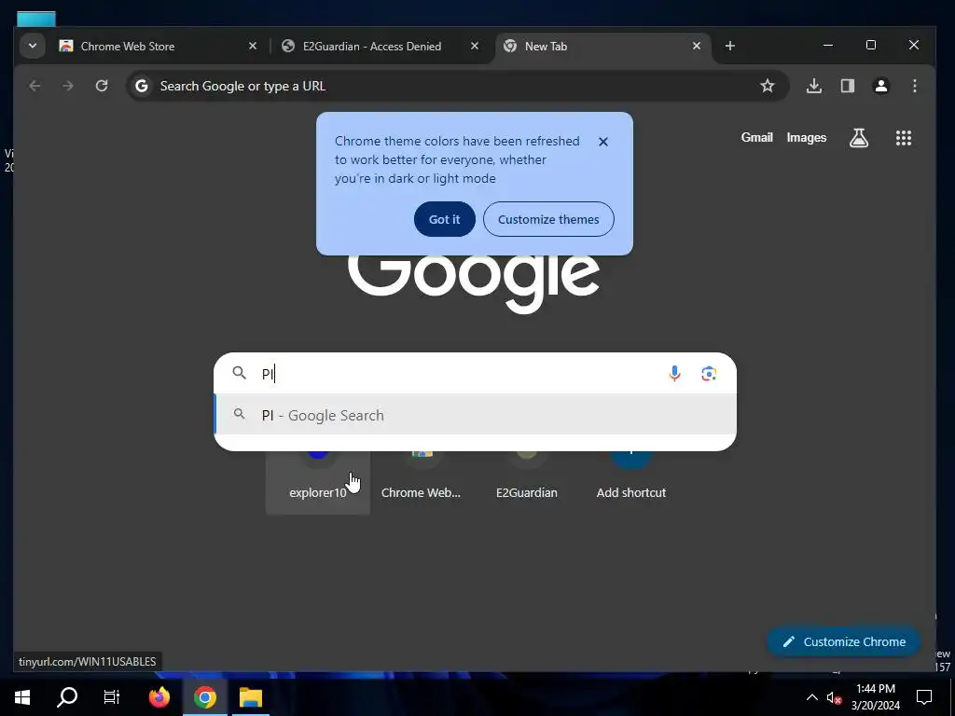Screen dimensions: 955x716
Task: Open the tab search dropdown arrow
Action: pos(33,46)
